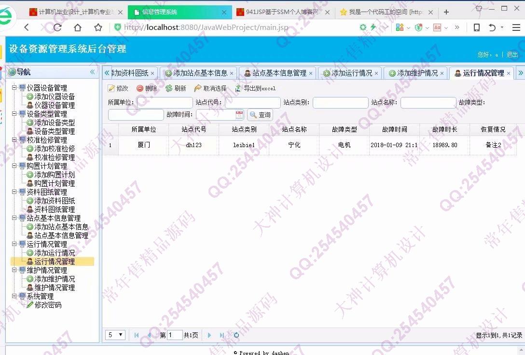Sort by the 故障时间 column header
The image size is (525, 355).
coord(394,129)
